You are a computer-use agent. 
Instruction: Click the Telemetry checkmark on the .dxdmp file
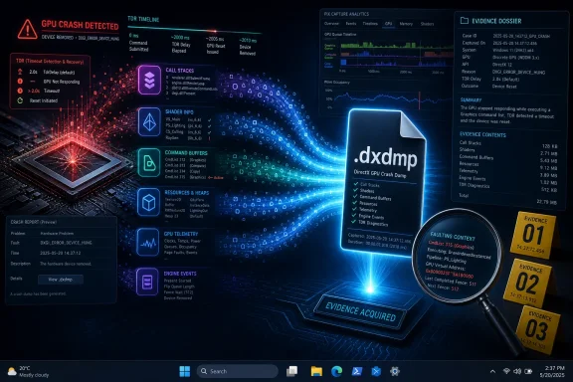coord(354,209)
